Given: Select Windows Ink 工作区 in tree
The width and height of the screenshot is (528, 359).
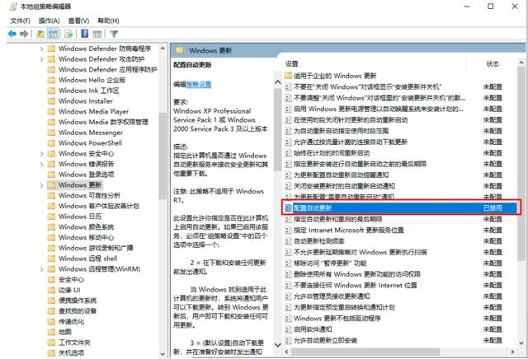Looking at the screenshot, I should [x=88, y=91].
